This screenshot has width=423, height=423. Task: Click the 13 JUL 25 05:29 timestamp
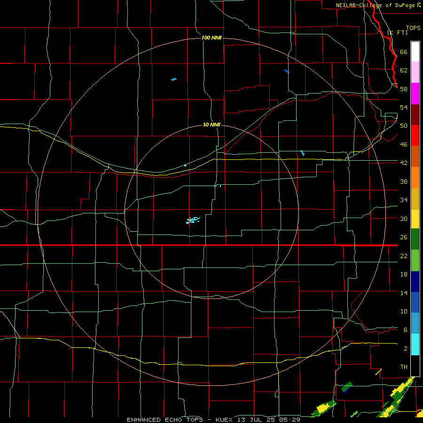point(269,420)
